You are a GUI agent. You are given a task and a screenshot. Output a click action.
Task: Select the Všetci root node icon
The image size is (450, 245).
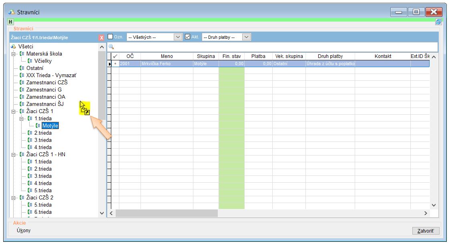pos(13,47)
